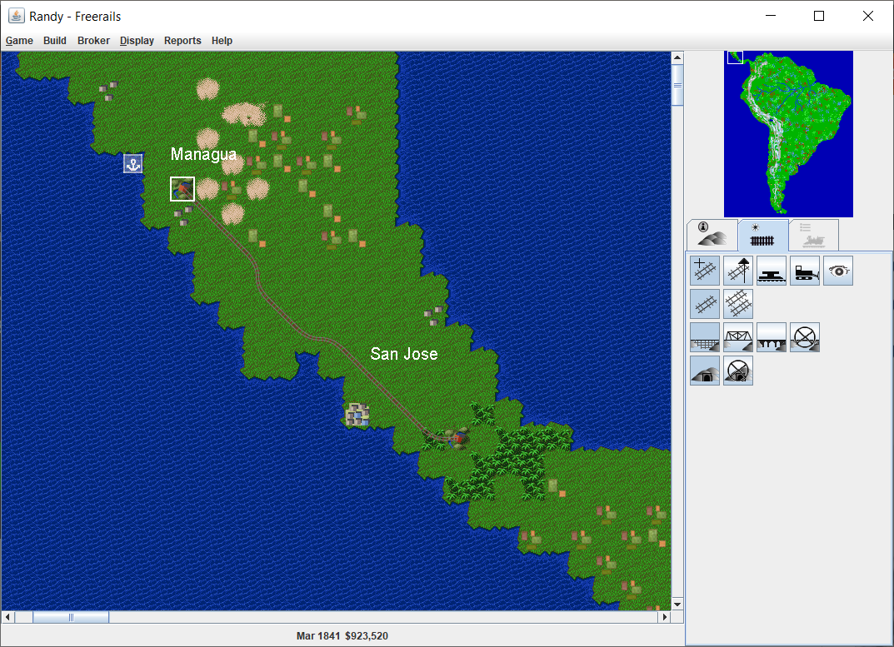This screenshot has width=894, height=647.
Task: Click the Java application icon in title bar
Action: 16,16
